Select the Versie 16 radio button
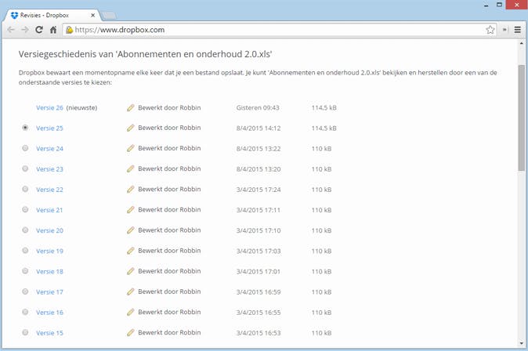Screen dimensions: 528x351 [25, 312]
